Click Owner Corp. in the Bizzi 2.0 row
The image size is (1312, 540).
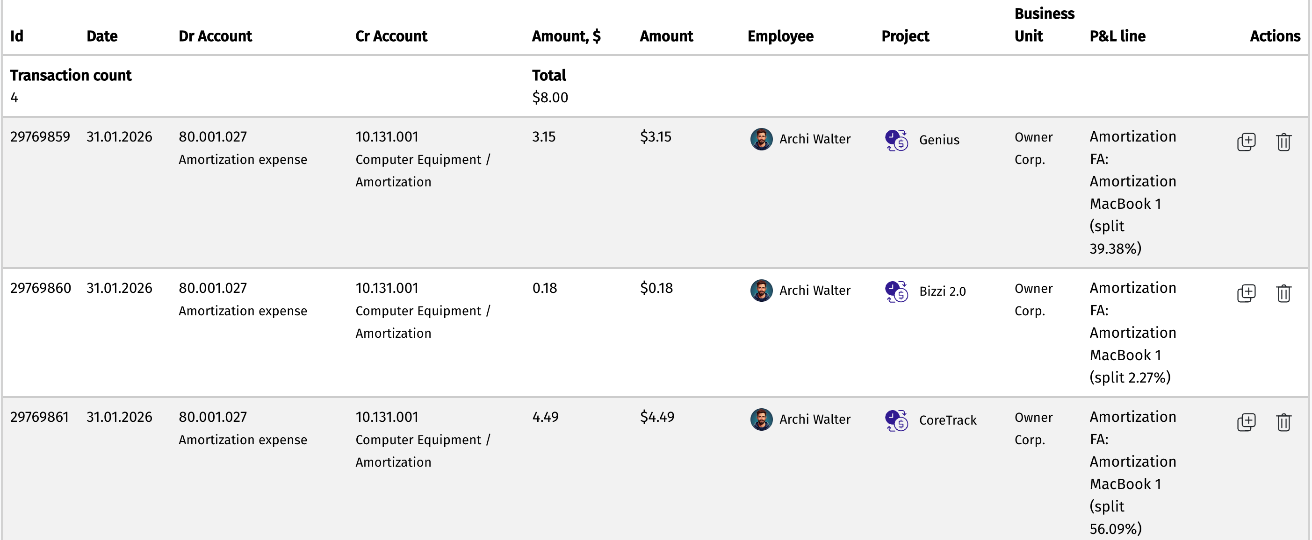pos(1033,299)
